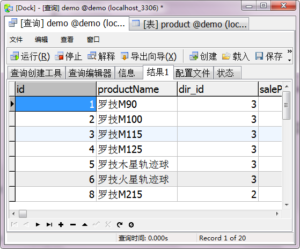Select the 罗技火星轨迹球 cell

point(137,179)
